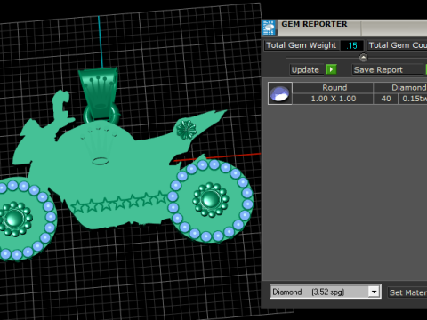Image resolution: width=427 pixels, height=320 pixels.
Task: Click the row of stars on the motorcycle
Action: point(119,202)
